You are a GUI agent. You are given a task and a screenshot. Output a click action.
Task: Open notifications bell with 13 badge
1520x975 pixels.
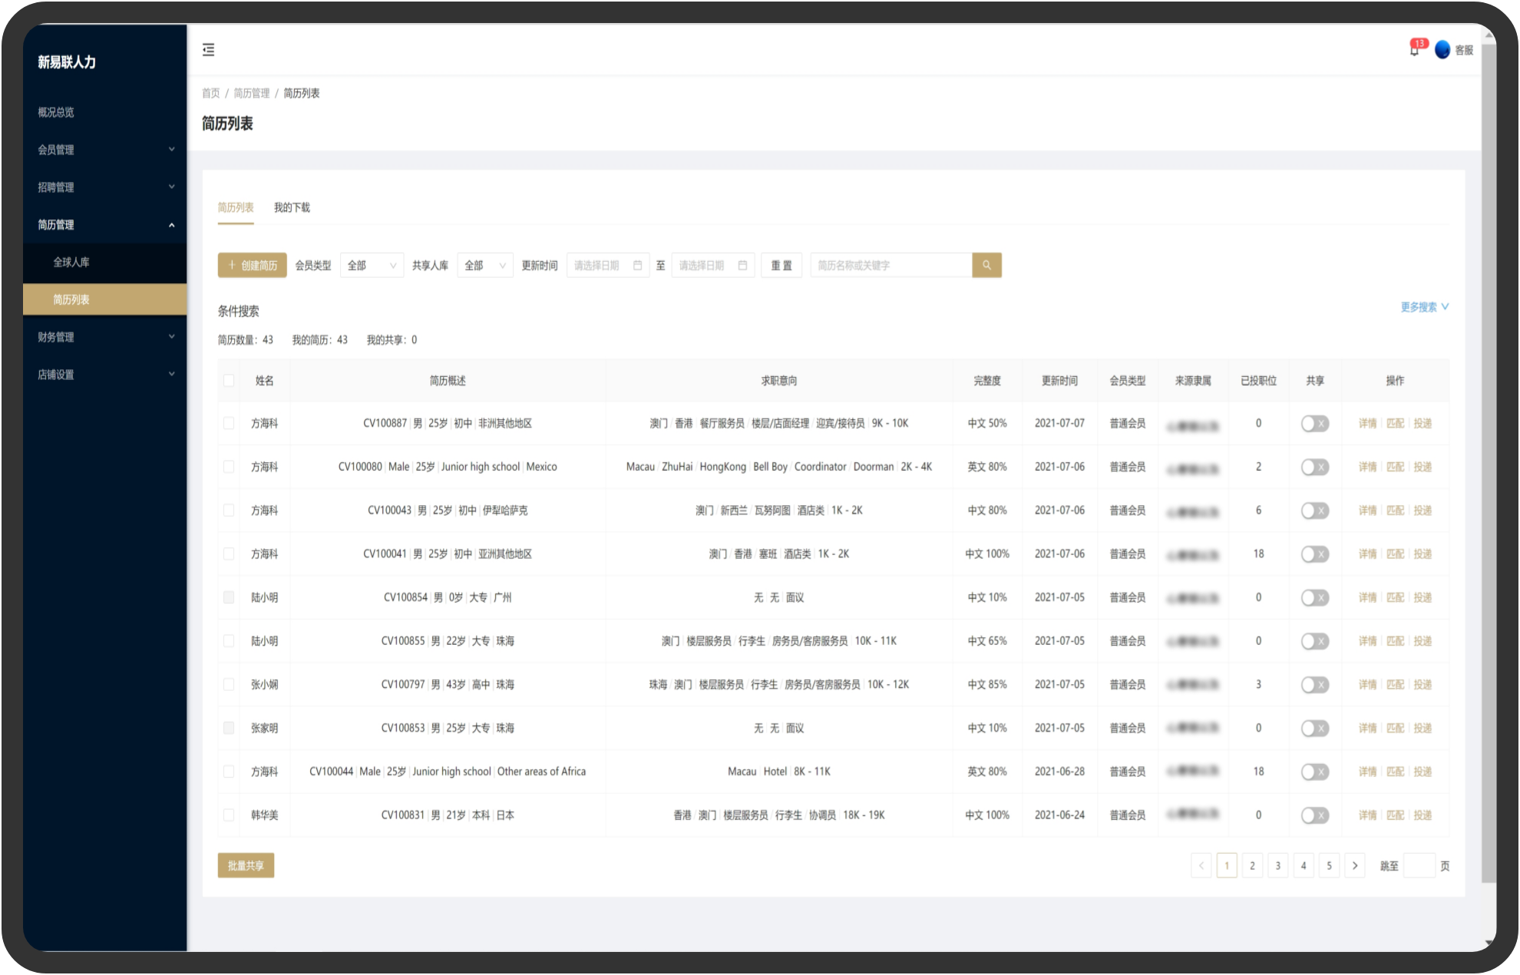(1414, 50)
